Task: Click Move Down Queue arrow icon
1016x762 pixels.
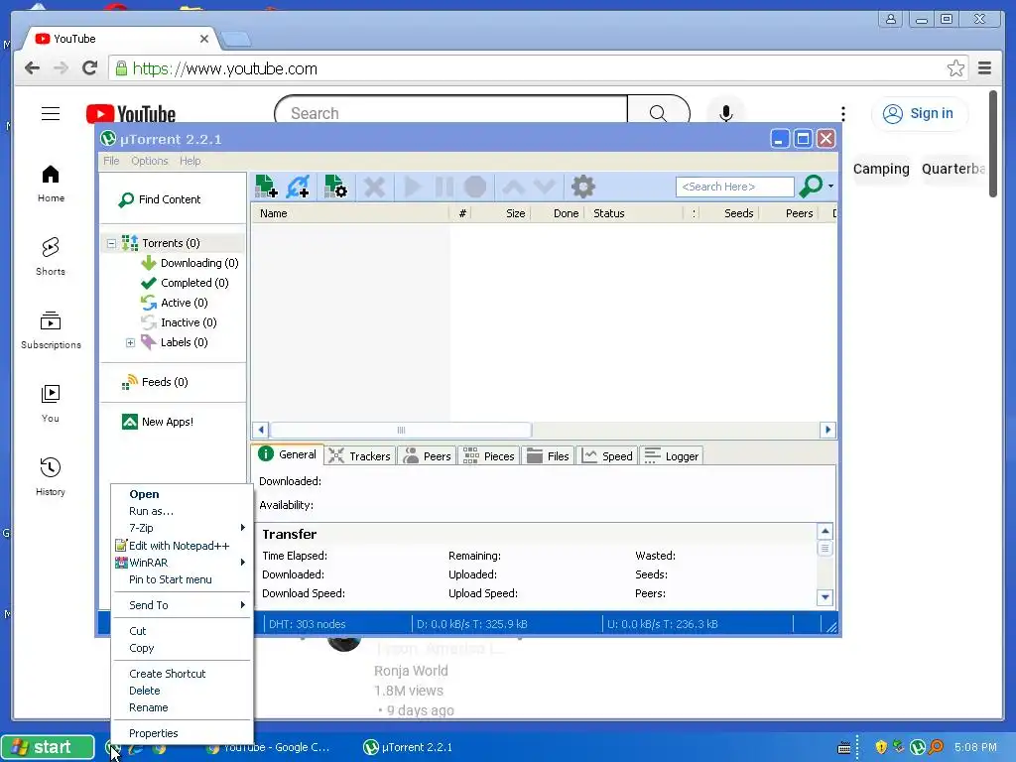Action: pos(545,188)
